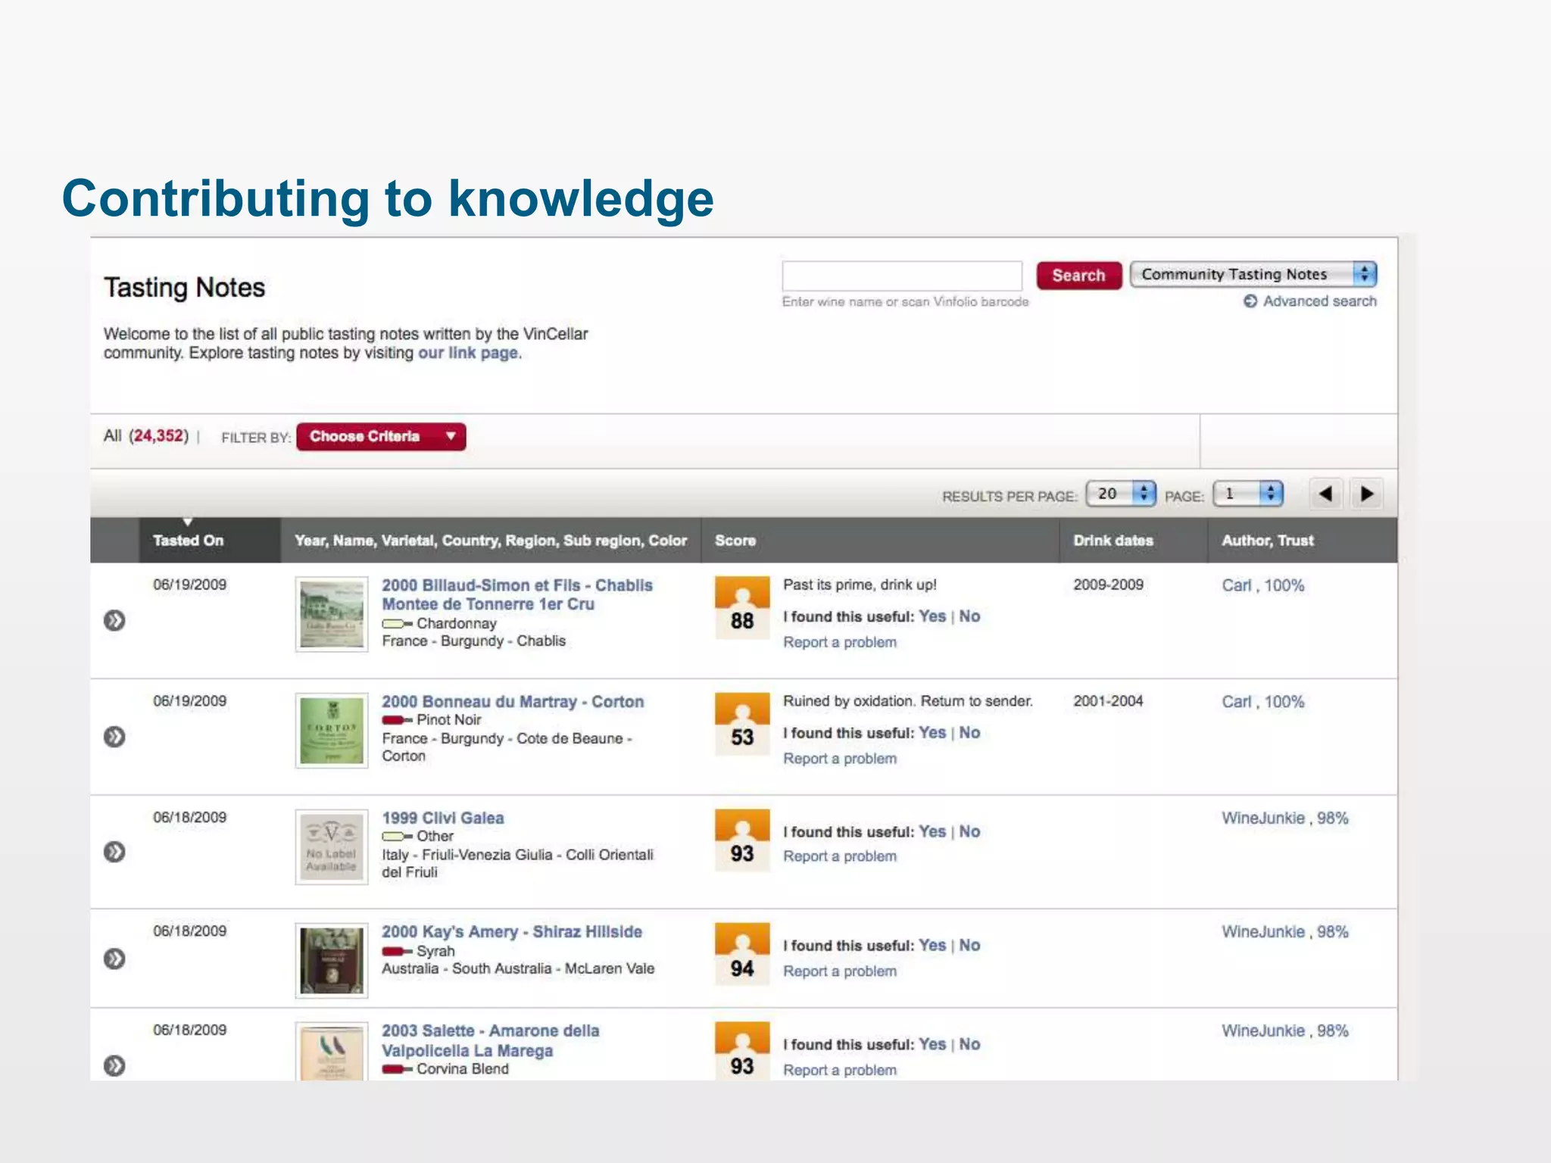Expand the 2000 Kay's Amery row arrow icon

tap(114, 959)
